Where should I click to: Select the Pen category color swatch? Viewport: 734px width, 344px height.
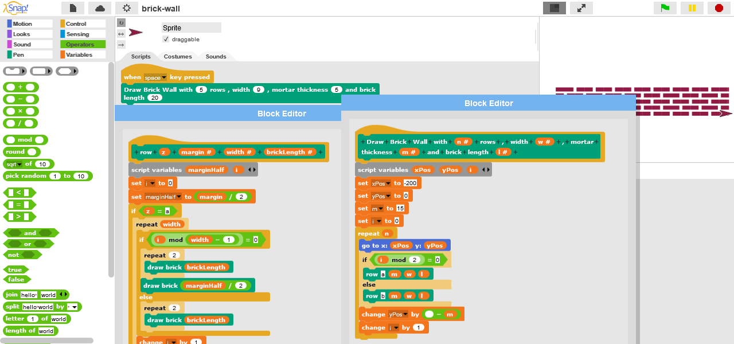9,54
